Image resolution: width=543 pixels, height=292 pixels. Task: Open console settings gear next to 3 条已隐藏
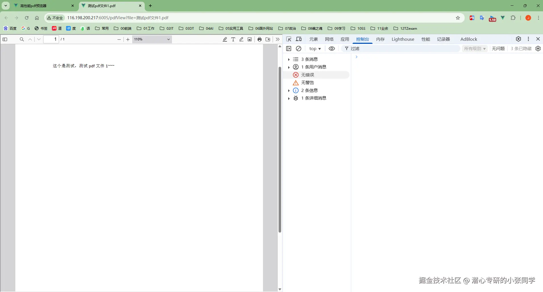(538, 49)
